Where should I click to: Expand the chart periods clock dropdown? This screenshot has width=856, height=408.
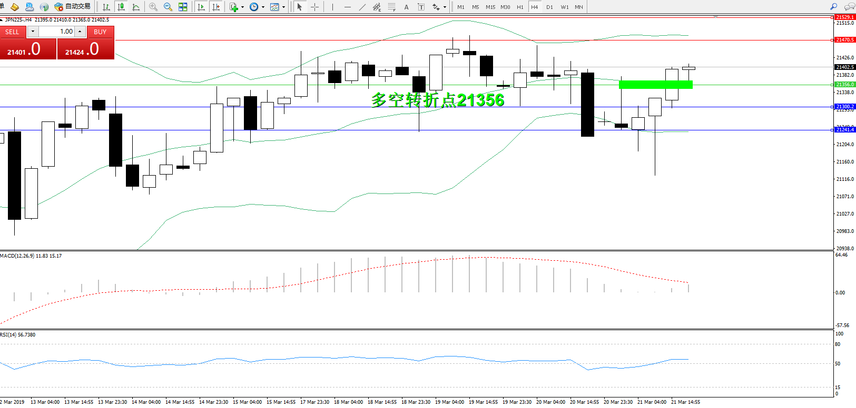pyautogui.click(x=263, y=7)
